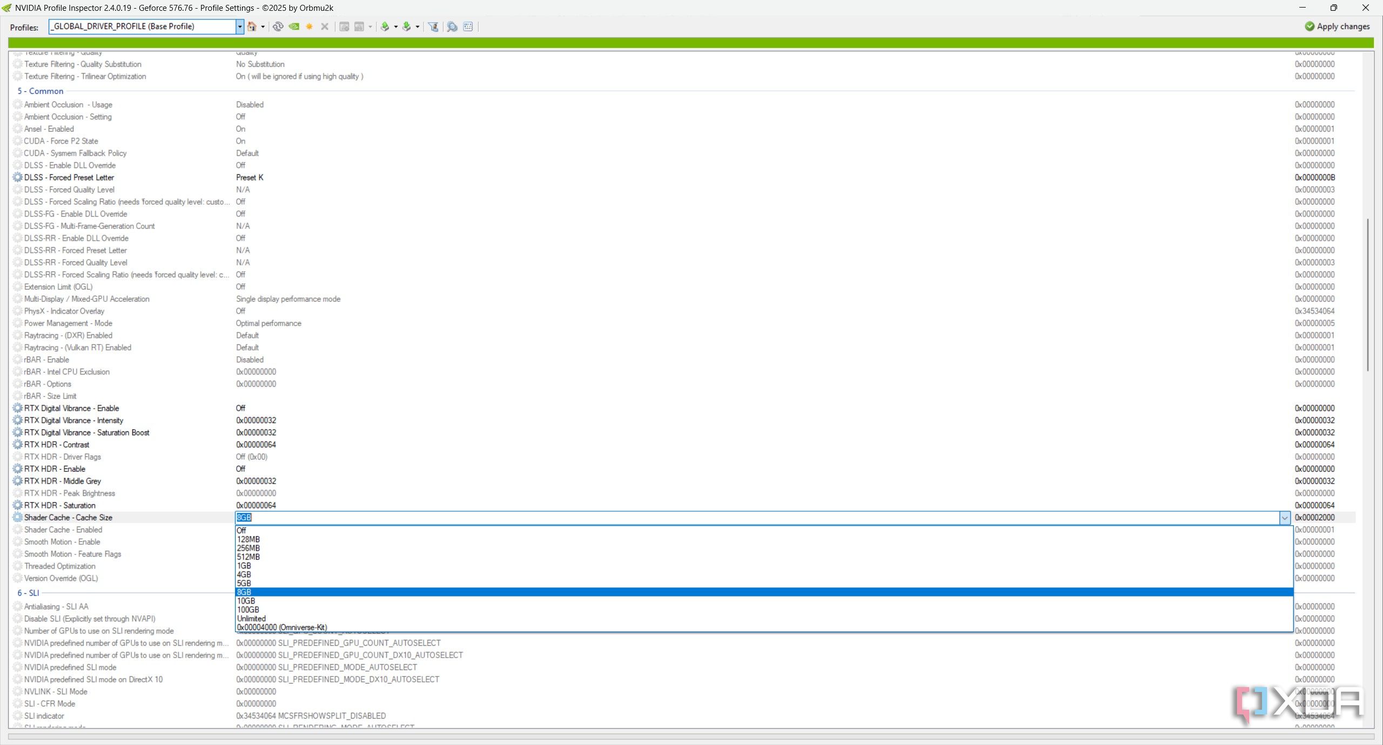Image resolution: width=1383 pixels, height=745 pixels.
Task: Click the horizontal scrollbar at bottom
Action: [x=691, y=736]
